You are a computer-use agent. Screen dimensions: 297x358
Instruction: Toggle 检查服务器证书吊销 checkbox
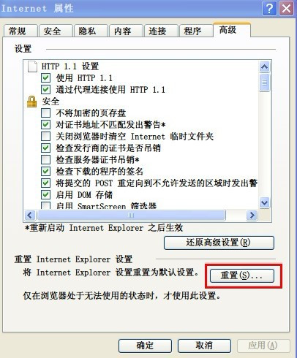45,160
